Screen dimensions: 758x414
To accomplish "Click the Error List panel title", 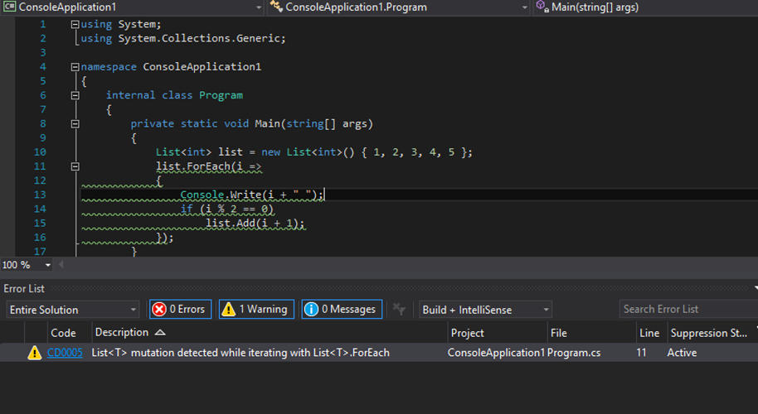I will coord(24,288).
